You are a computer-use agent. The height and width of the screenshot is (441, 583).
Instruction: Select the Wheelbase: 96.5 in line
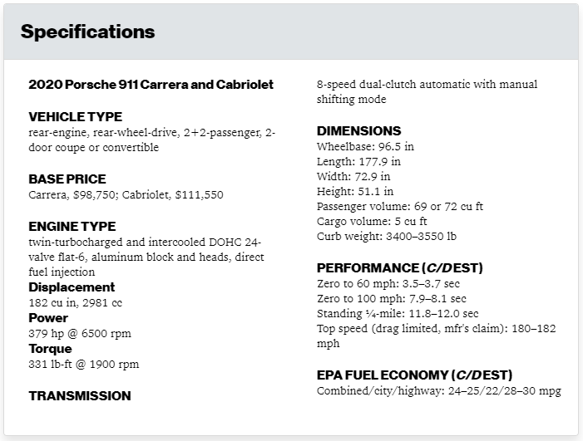(x=365, y=147)
